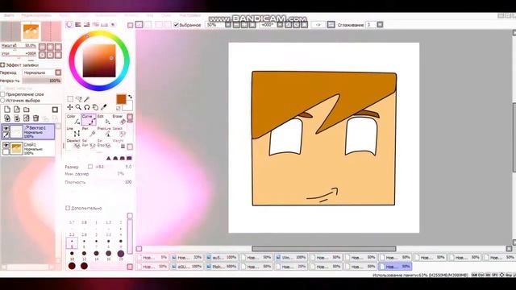516x290 pixels.
Task: Select the hand pan tool
Action: point(95,107)
